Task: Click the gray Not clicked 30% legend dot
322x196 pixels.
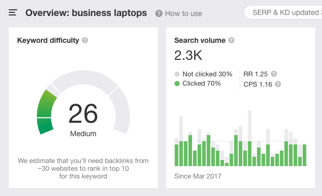Action: (177, 74)
